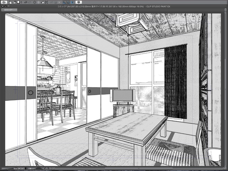The height and width of the screenshot is (171, 228).
Task: Open the save options stepper arrows
Action: (x=21, y=2)
